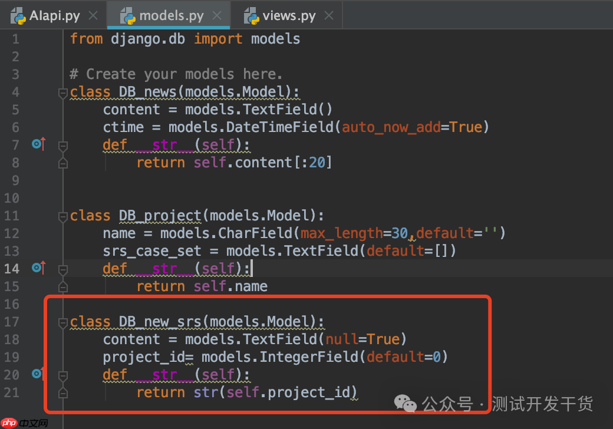Screen dimensions: 613x429
Task: Switch to the views.py tab
Action: coord(289,16)
